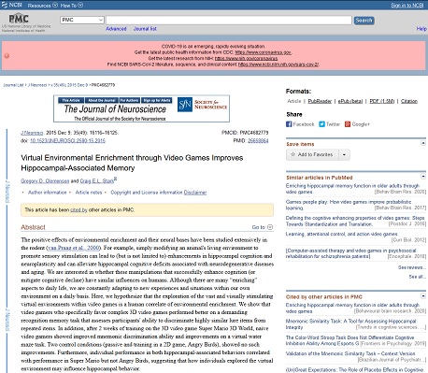Open the How To menu
The height and width of the screenshot is (373, 428).
click(72, 6)
